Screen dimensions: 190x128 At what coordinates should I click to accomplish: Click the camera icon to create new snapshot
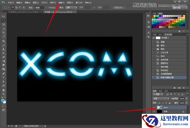point(179,88)
